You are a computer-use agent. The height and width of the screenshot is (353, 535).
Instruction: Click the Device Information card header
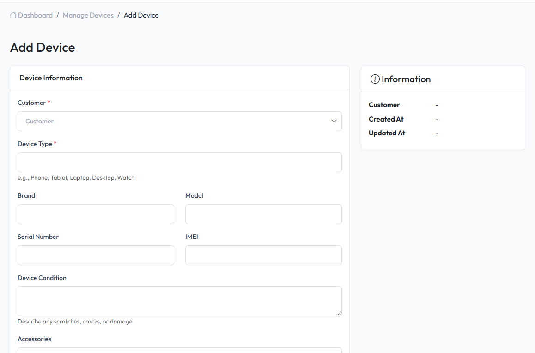pyautogui.click(x=51, y=78)
